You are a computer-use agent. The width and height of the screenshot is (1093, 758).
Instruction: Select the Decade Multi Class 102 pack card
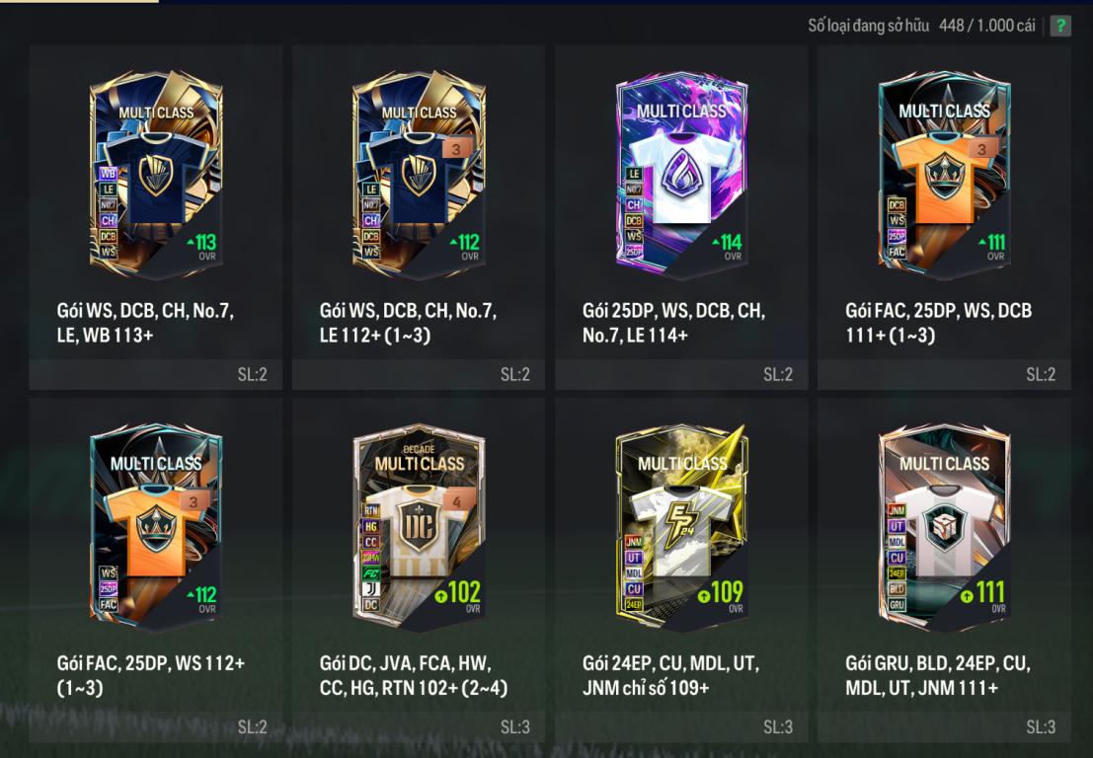tap(419, 527)
